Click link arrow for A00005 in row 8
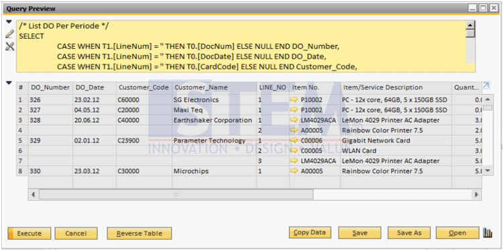 pos(294,170)
